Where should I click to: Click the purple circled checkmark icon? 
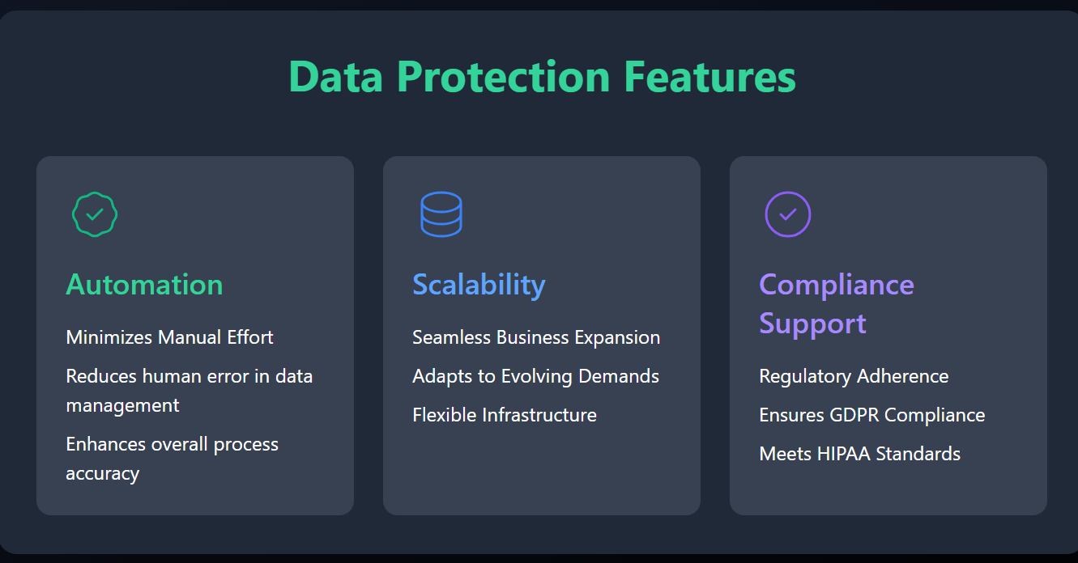click(x=788, y=214)
